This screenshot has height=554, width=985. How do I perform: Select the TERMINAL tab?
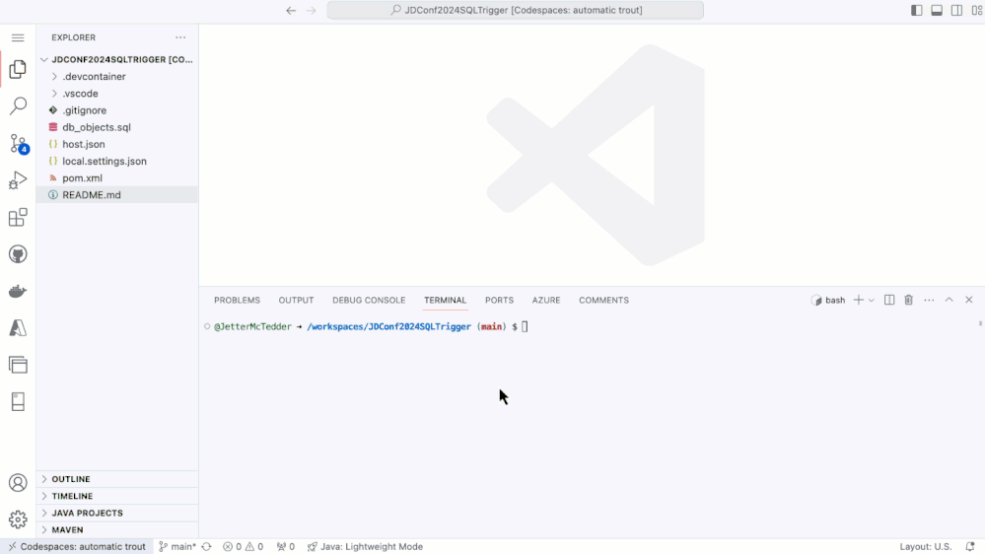point(445,301)
